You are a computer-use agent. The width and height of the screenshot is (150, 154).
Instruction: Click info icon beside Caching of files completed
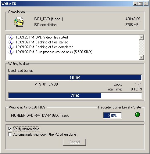[x=11, y=47]
